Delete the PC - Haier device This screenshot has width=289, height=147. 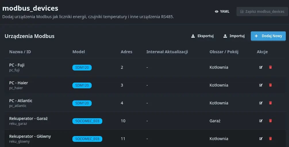270,85
